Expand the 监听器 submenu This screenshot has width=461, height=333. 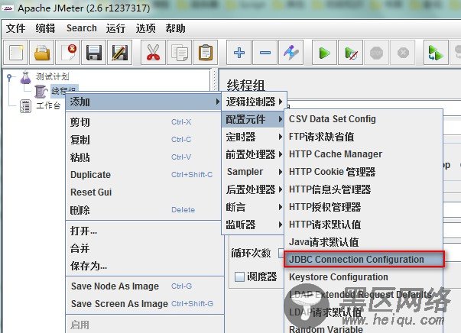point(254,225)
